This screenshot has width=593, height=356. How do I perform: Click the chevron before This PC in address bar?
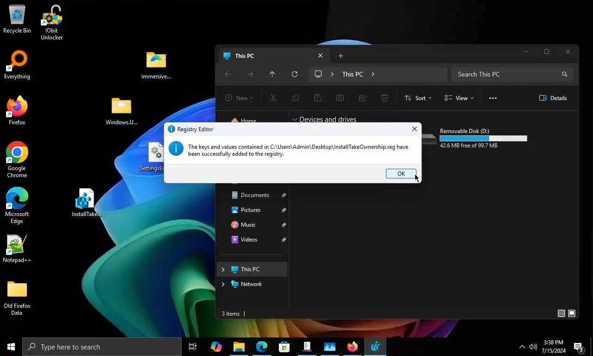pos(332,74)
